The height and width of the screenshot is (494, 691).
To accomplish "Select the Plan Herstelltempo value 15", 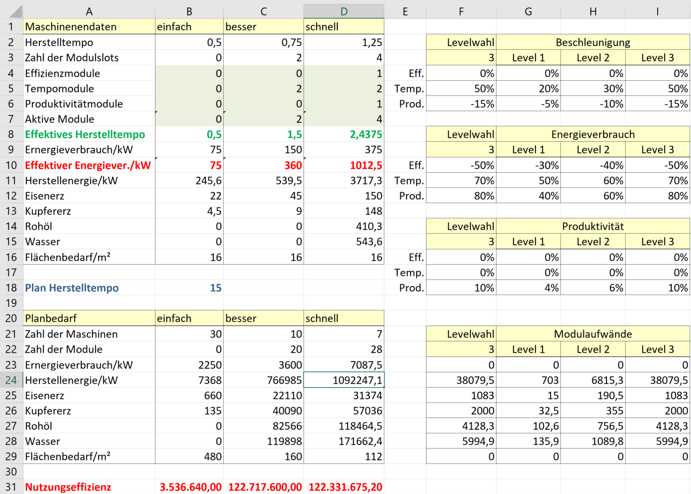I will [189, 288].
